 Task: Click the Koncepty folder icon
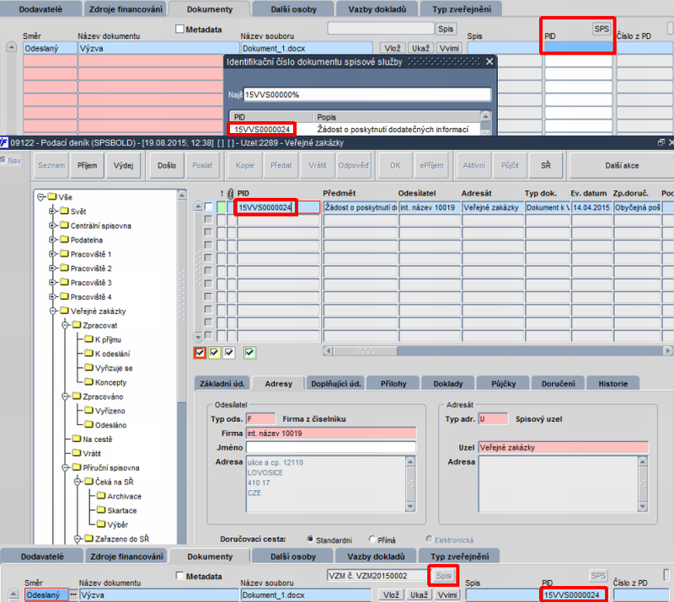click(89, 381)
